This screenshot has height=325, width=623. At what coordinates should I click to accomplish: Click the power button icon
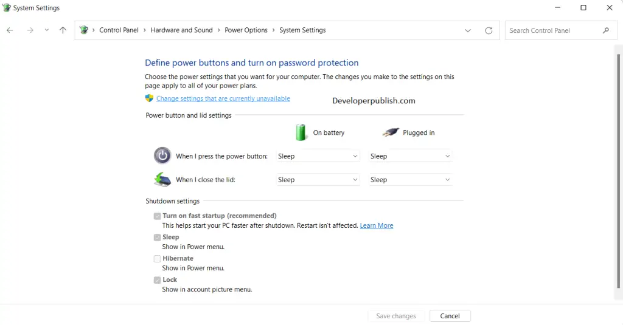pyautogui.click(x=162, y=156)
